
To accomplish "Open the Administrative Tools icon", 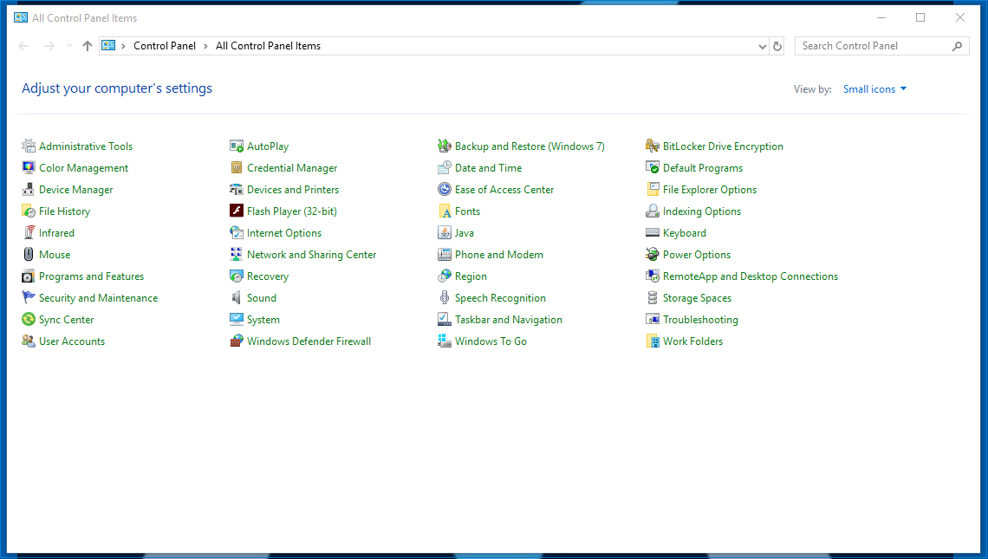I will [29, 146].
